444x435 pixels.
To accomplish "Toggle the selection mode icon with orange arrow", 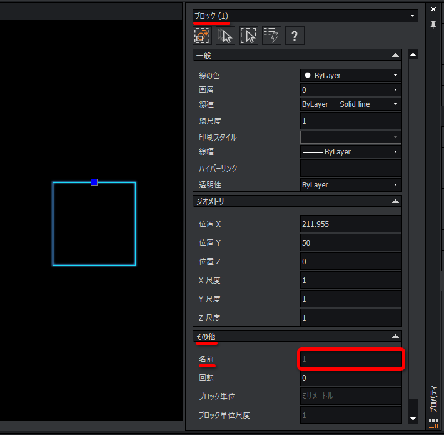I will point(202,36).
